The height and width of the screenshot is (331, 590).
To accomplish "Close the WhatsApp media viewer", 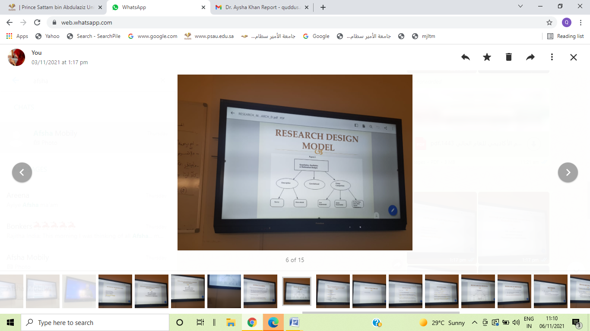I will pos(573,57).
